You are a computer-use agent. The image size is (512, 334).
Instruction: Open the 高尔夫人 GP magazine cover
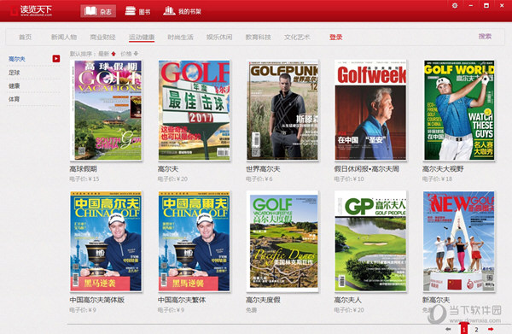pos(370,241)
